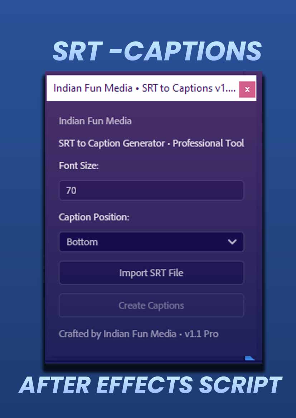
Task: Click the SRT to Caption Generator subtitle
Action: point(111,143)
